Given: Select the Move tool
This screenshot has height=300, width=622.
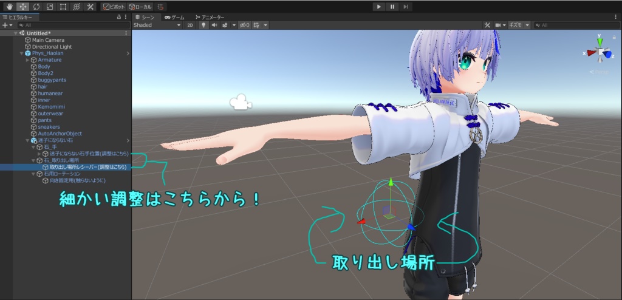Looking at the screenshot, I should coord(22,7).
